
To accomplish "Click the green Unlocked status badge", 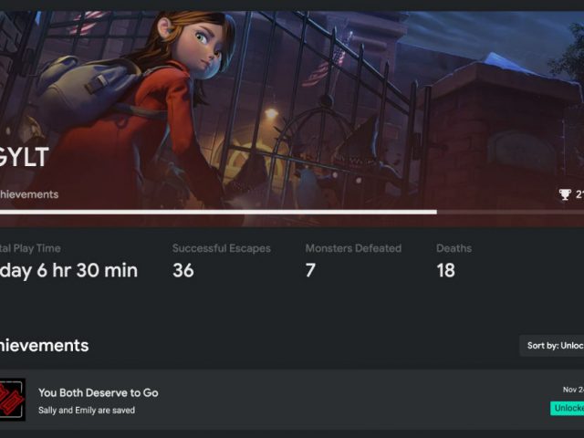I will point(568,408).
